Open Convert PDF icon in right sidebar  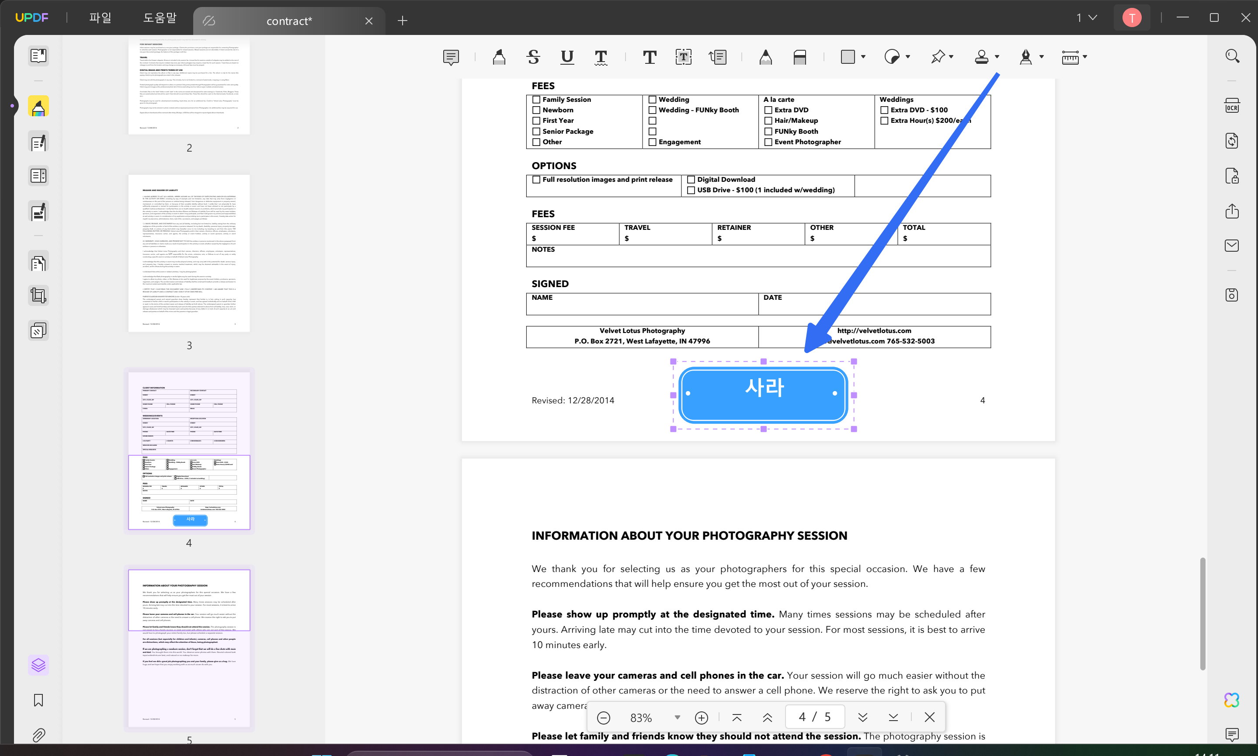(1232, 141)
